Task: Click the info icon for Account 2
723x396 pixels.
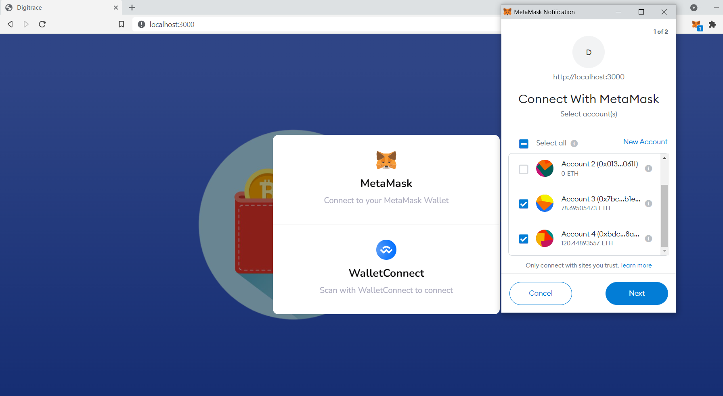Action: coord(648,169)
